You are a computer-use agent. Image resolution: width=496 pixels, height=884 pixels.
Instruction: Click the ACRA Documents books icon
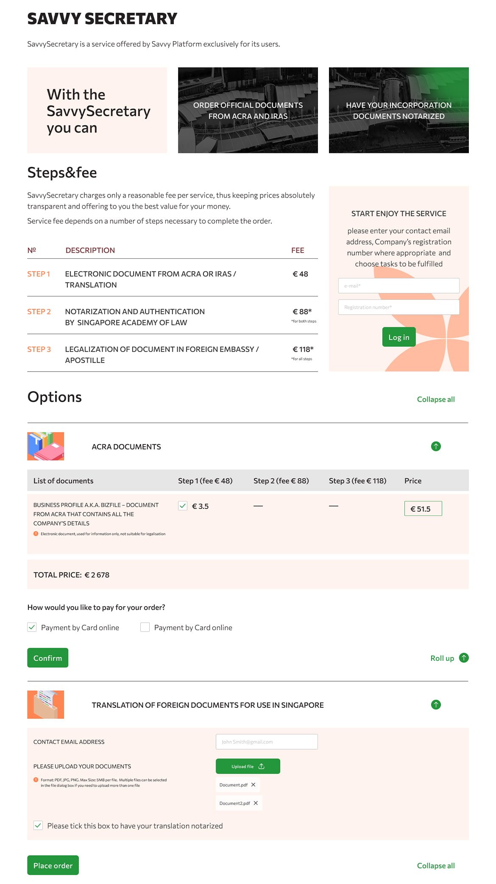click(x=45, y=446)
